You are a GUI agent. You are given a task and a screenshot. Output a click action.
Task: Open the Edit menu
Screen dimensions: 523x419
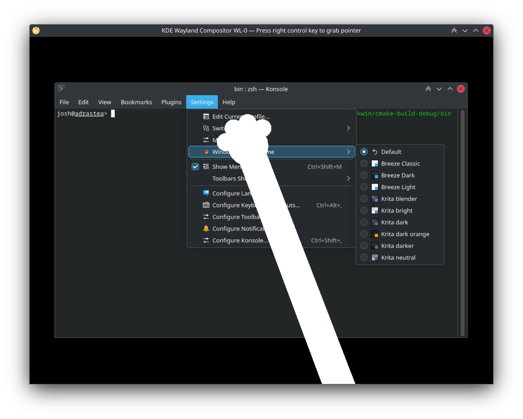point(83,102)
